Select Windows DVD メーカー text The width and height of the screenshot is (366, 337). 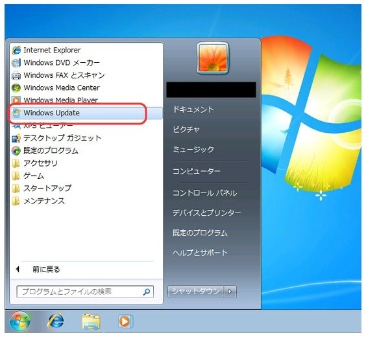[62, 63]
